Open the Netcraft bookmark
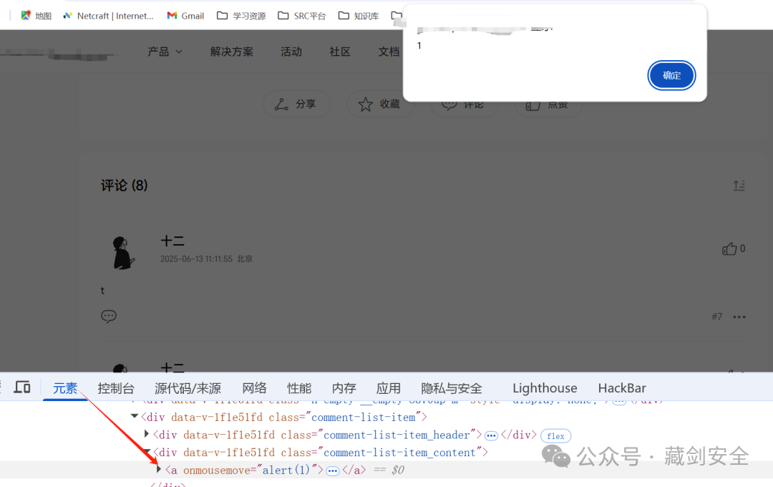 (x=107, y=15)
